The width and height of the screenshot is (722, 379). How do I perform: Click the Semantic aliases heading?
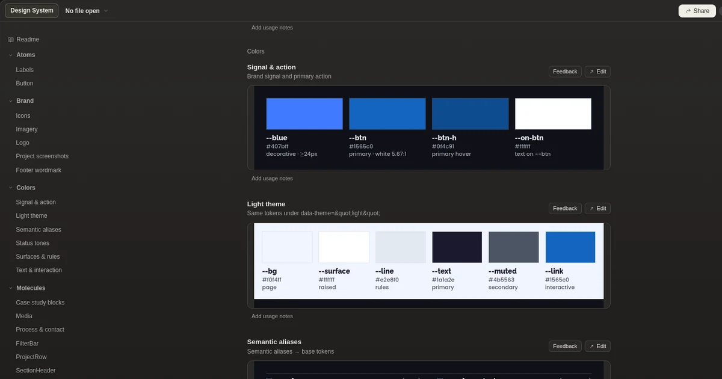click(x=274, y=342)
